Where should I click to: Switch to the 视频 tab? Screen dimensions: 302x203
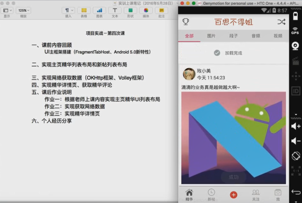[x=278, y=36]
